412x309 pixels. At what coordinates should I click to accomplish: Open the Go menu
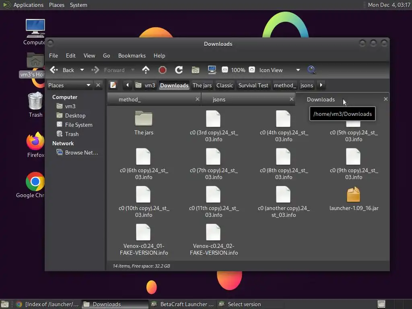[x=106, y=56]
